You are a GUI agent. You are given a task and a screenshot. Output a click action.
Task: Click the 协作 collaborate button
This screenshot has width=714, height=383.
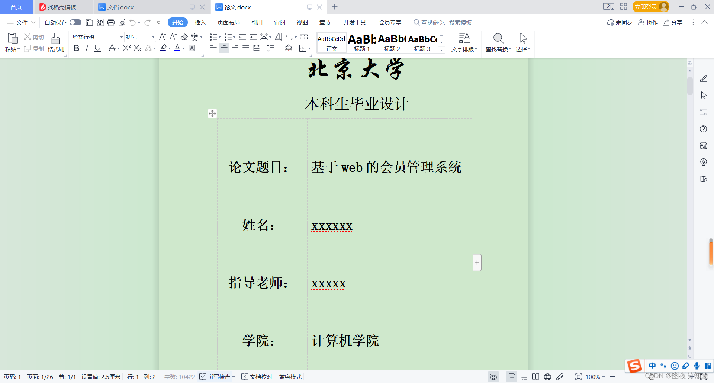[x=648, y=22]
